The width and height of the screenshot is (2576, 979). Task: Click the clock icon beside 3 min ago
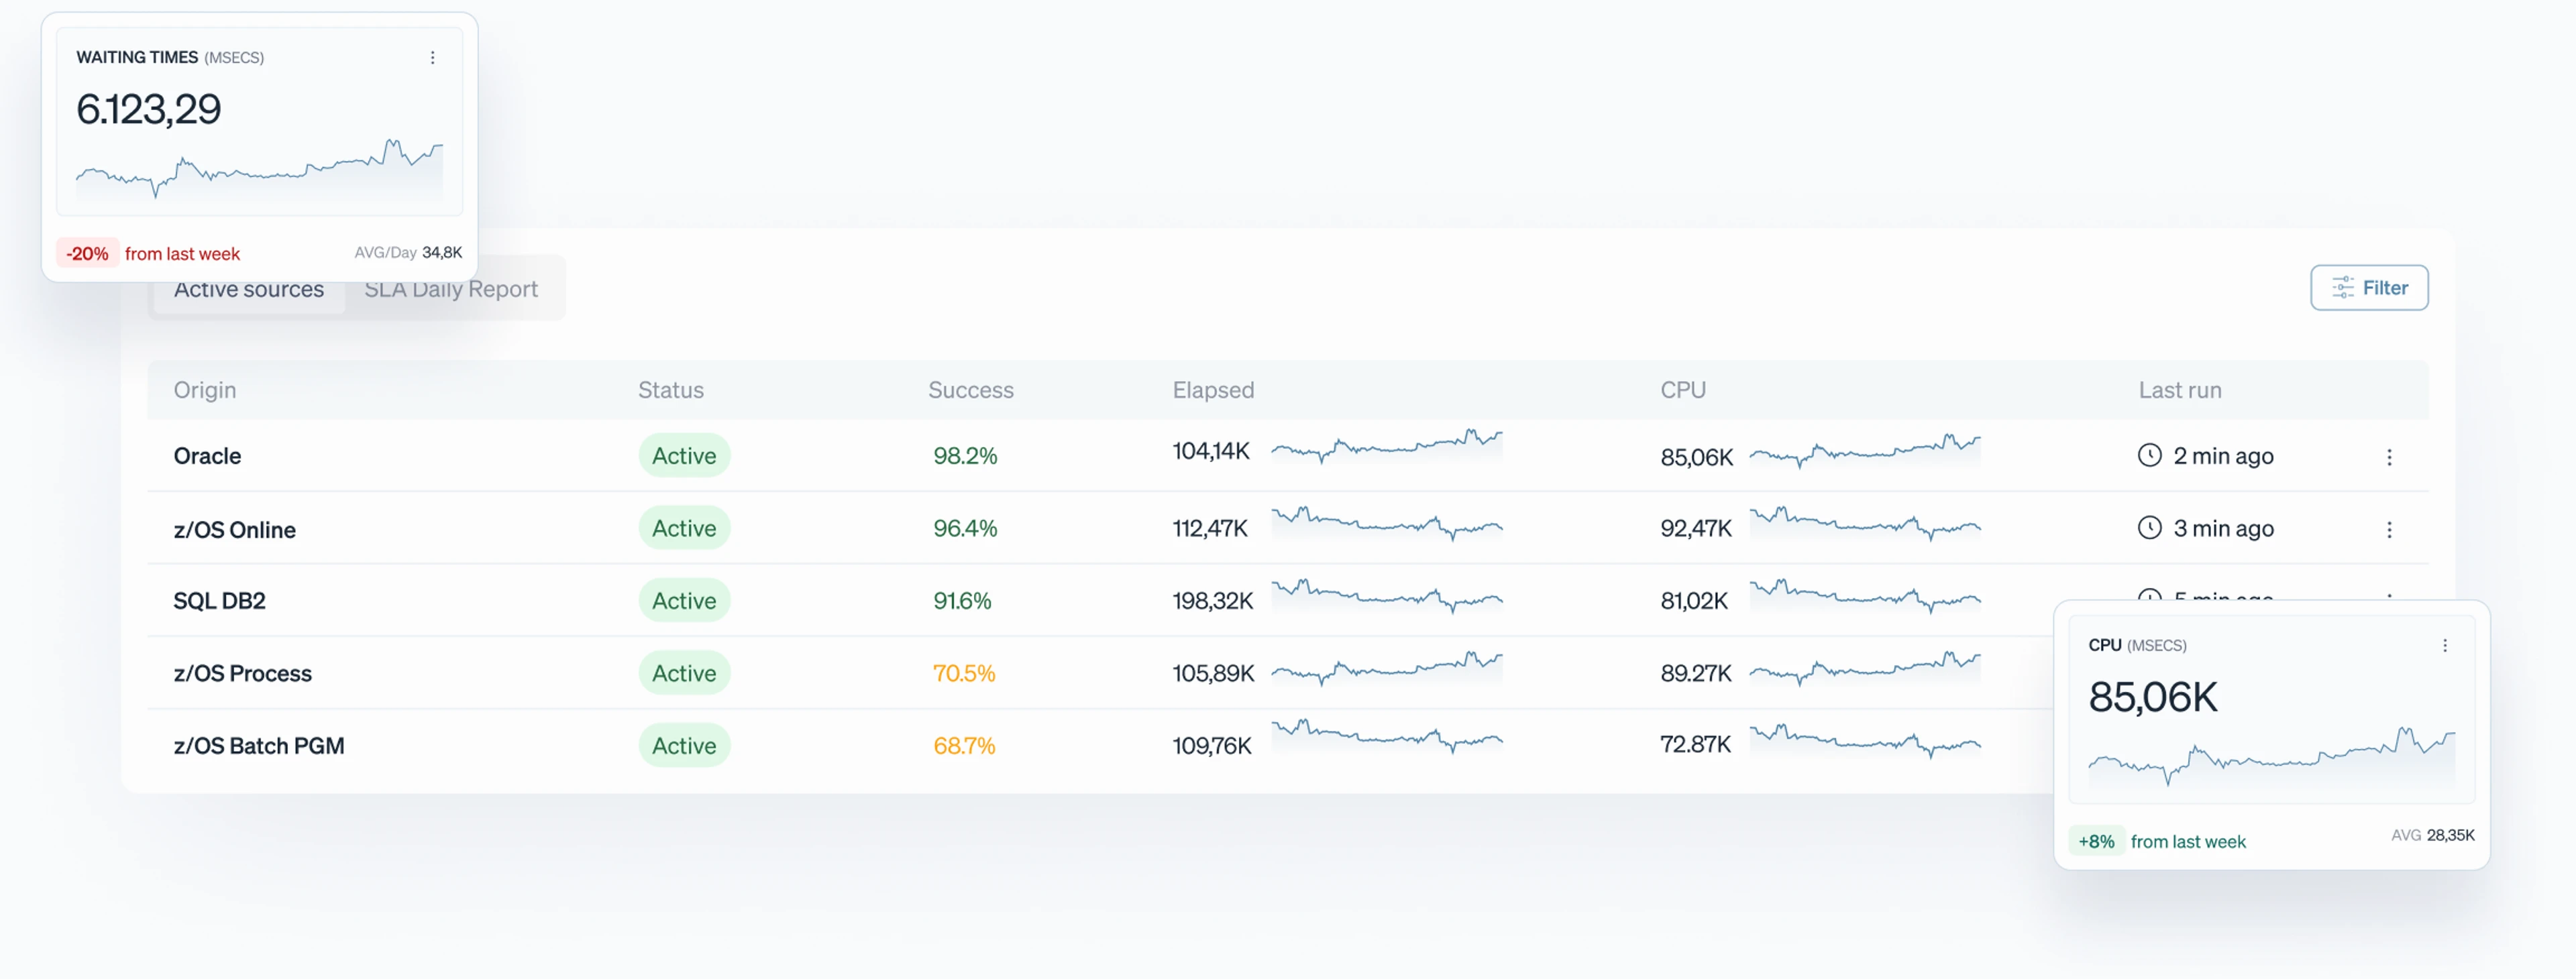2149,527
